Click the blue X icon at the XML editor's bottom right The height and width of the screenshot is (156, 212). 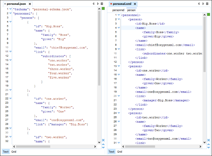tap(208, 140)
